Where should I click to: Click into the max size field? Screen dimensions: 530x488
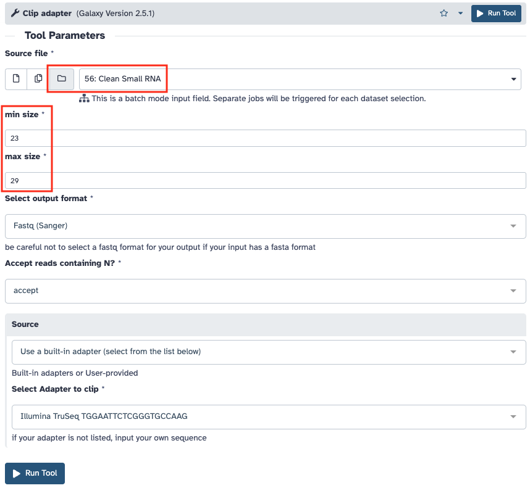(265, 181)
